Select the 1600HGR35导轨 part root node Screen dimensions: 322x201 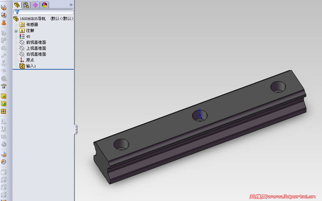point(33,19)
